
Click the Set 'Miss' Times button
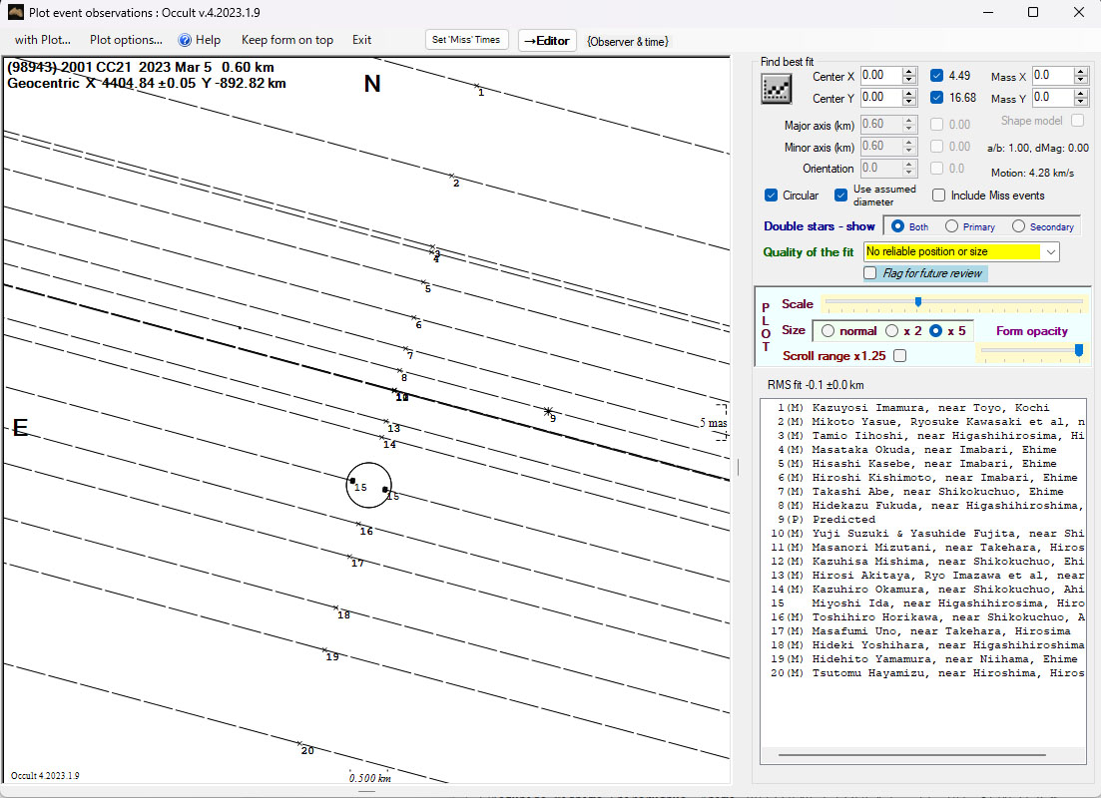point(466,40)
